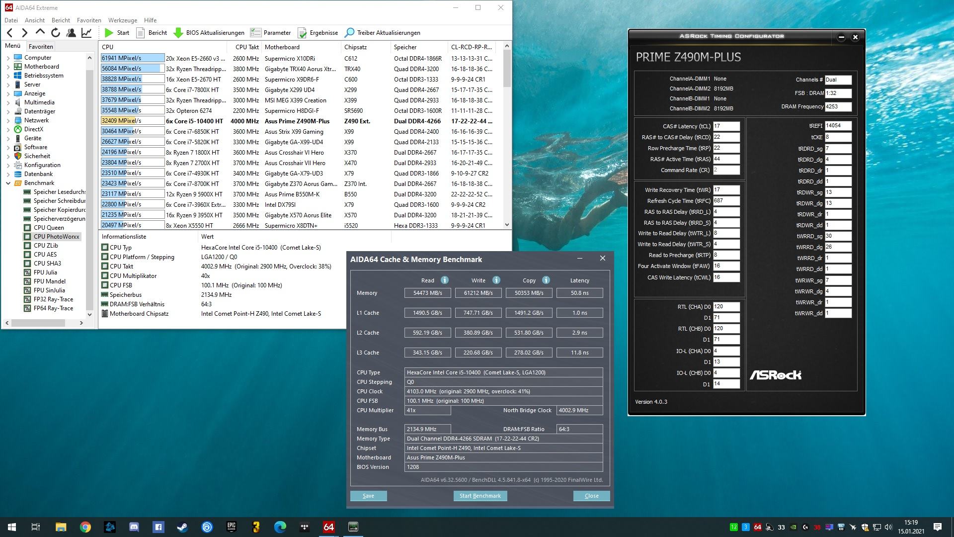Switch to the Menü sidebar tab
This screenshot has height=537, width=954.
(x=13, y=46)
